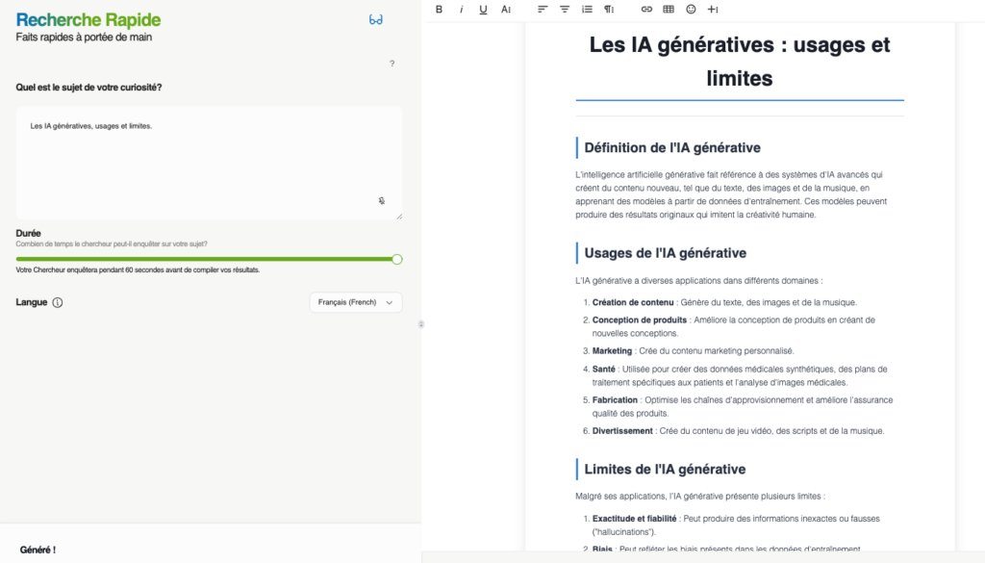Viewport: 985px width, 563px height.
Task: Click the question mark help button
Action: click(x=391, y=64)
